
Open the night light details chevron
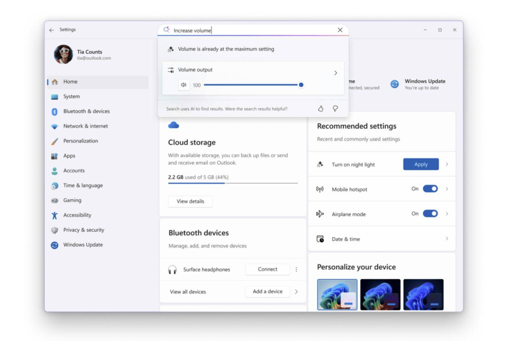(x=447, y=164)
